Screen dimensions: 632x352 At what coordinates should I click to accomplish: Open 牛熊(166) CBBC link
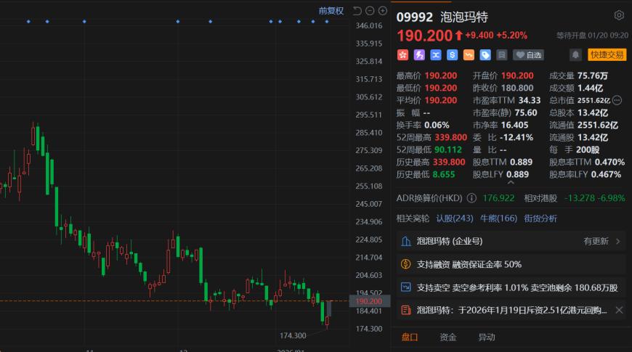tap(498, 218)
